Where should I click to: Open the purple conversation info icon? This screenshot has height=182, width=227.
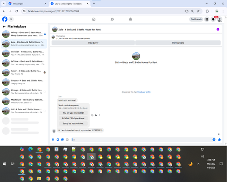tap(218, 30)
